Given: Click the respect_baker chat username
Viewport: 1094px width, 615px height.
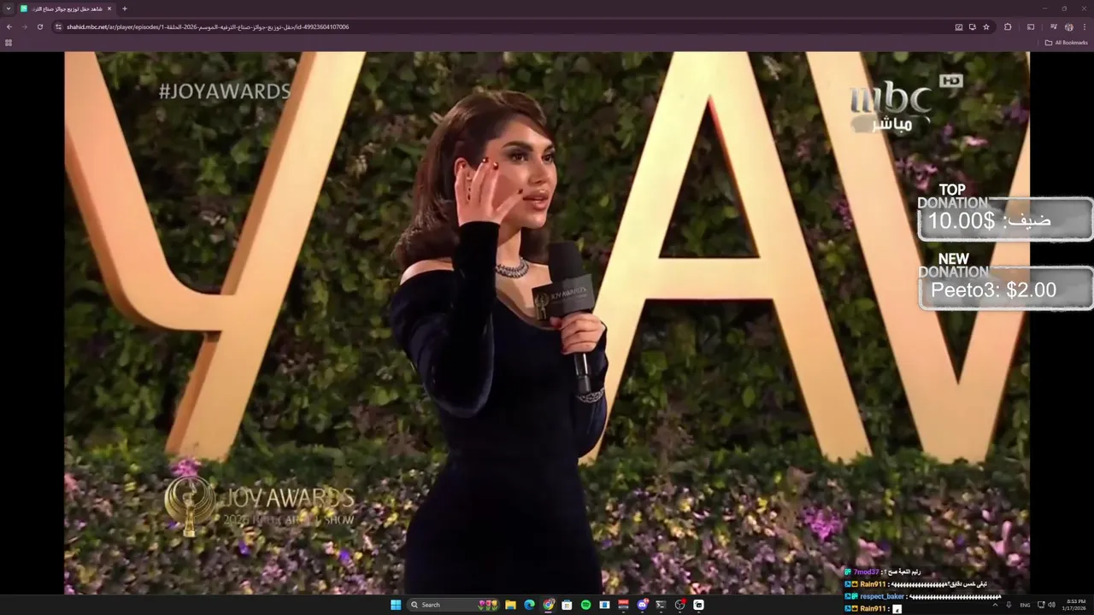Looking at the screenshot, I should 882,596.
